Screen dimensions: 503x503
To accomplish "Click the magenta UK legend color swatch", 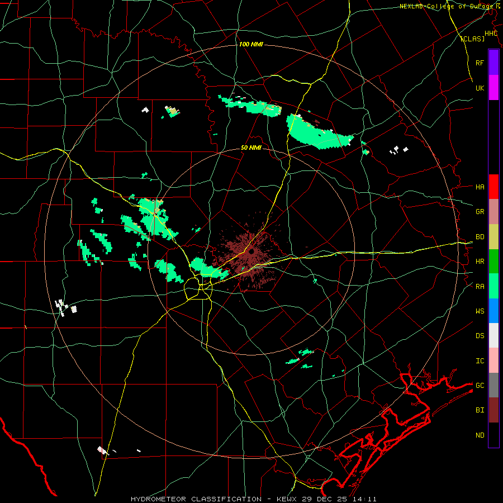I will (493, 87).
